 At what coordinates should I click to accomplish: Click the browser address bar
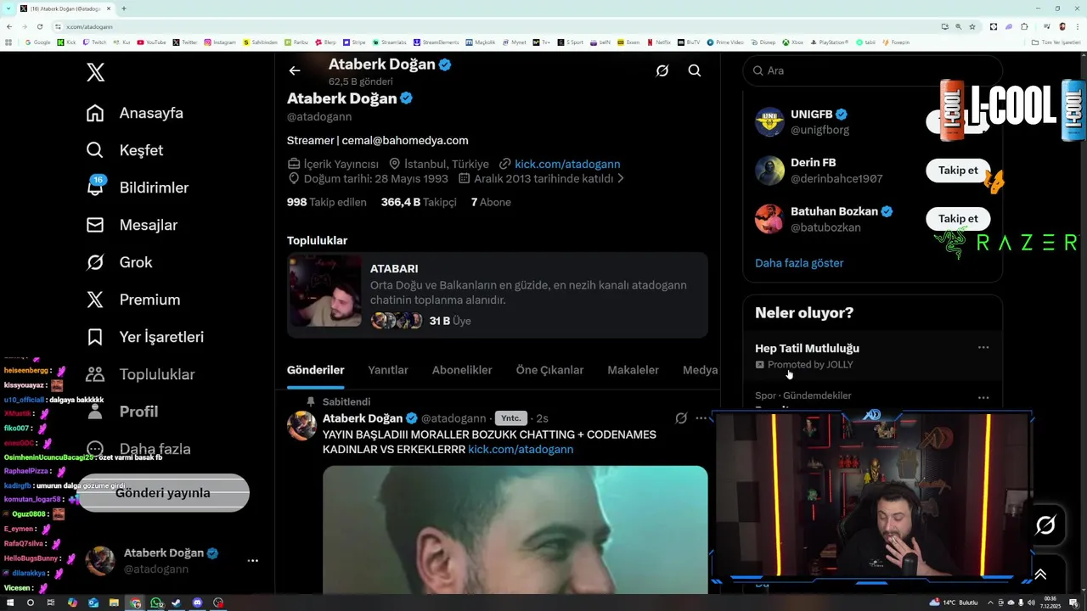pos(493,26)
